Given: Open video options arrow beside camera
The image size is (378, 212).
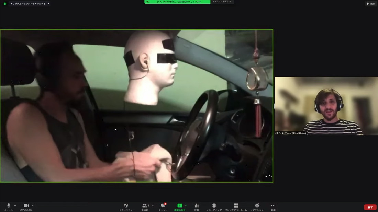Looking at the screenshot, I should [x=33, y=205].
